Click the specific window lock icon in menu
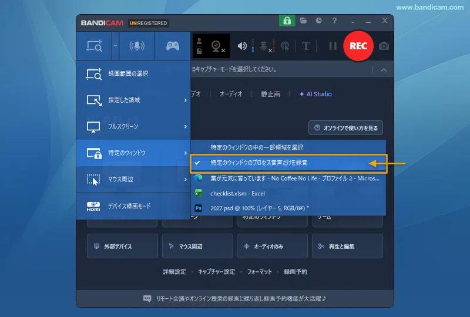This screenshot has height=317, width=470. 94,153
